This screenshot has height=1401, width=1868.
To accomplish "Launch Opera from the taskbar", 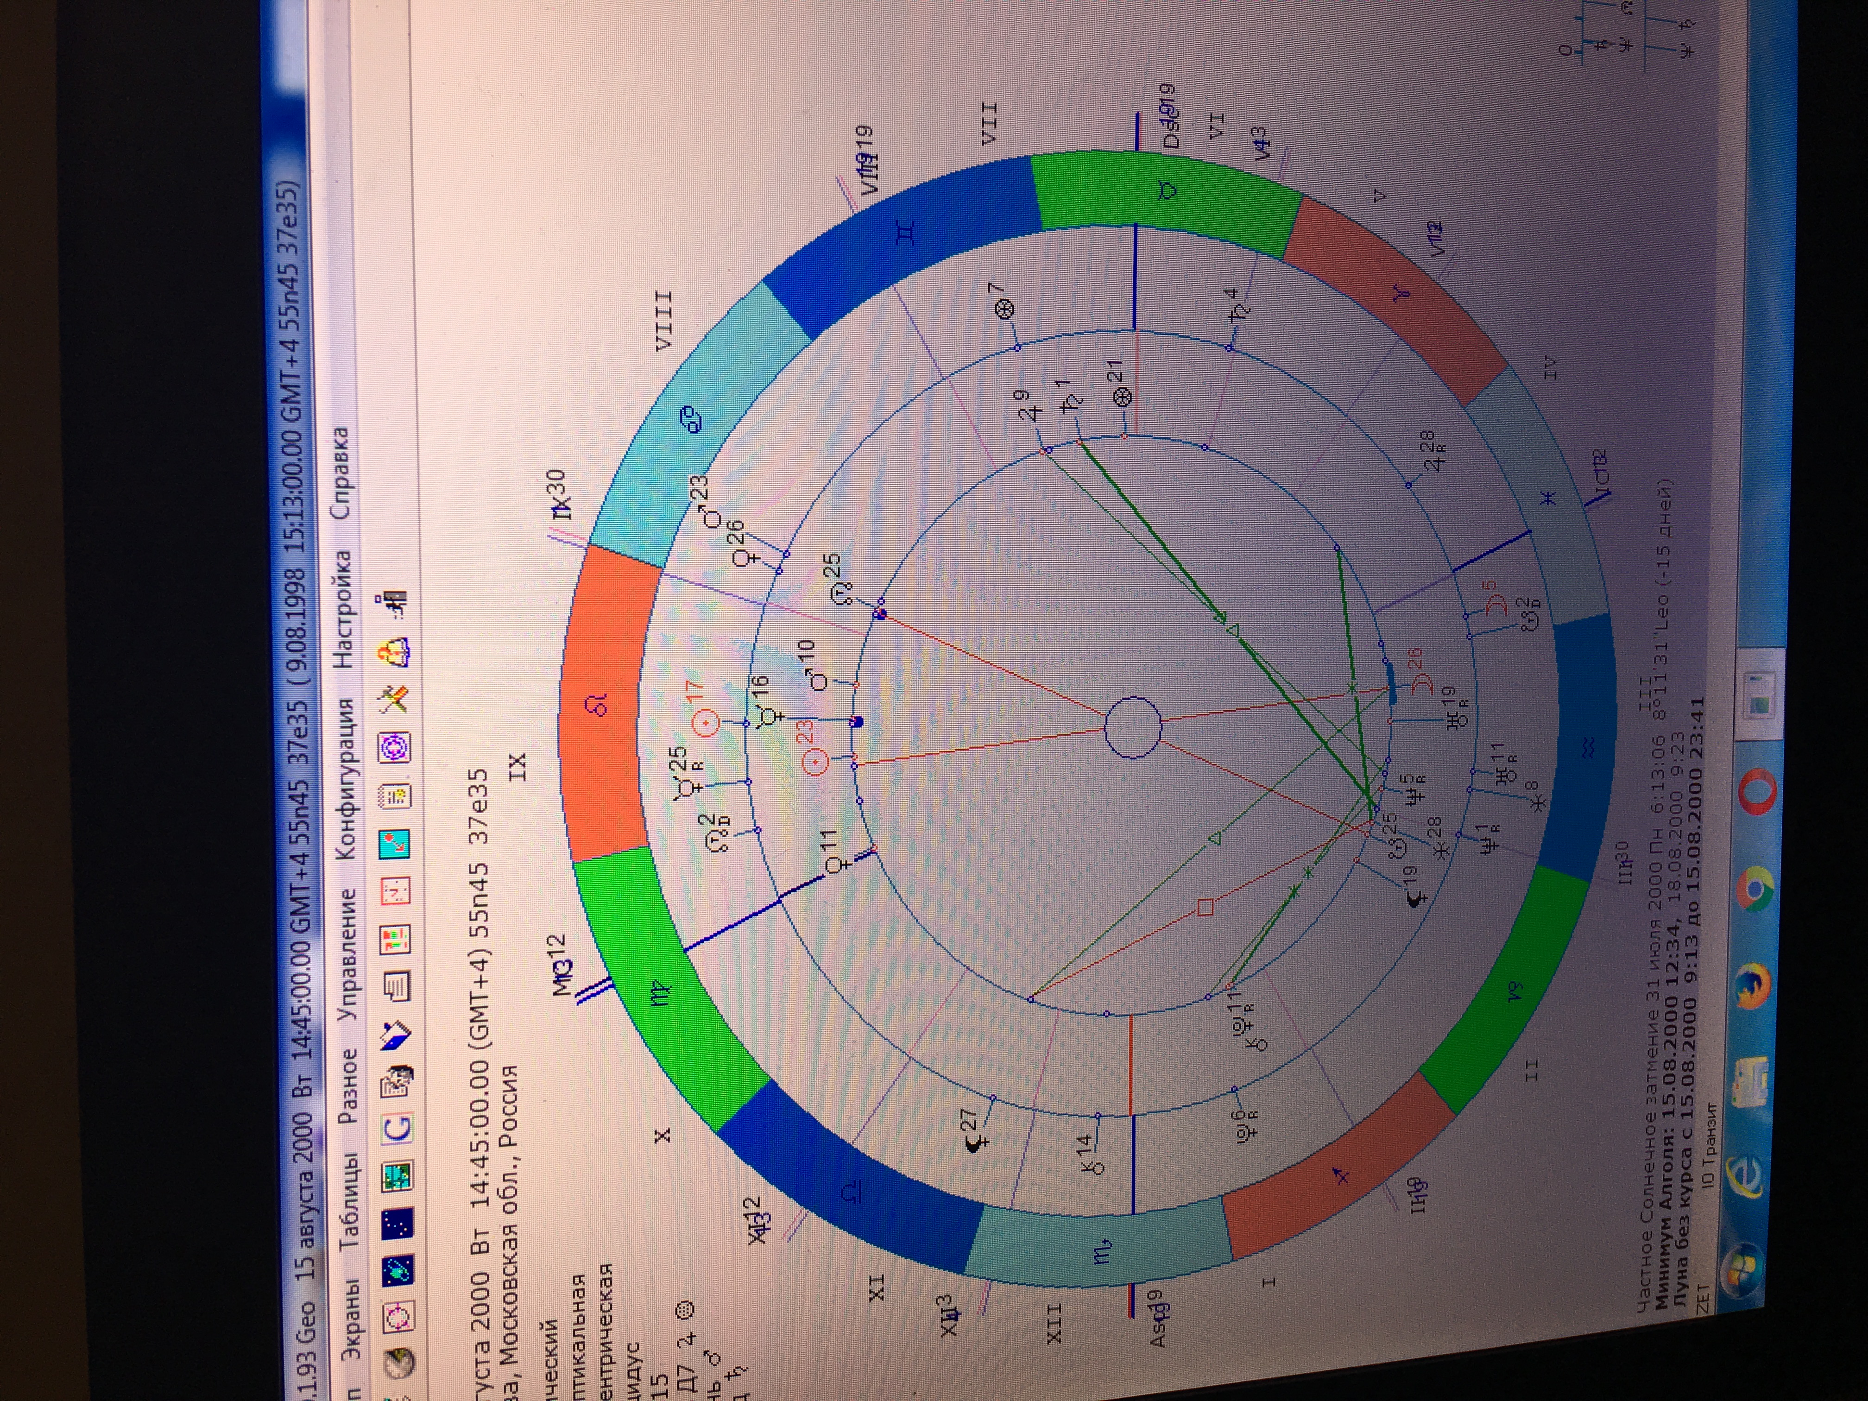I will (1758, 790).
